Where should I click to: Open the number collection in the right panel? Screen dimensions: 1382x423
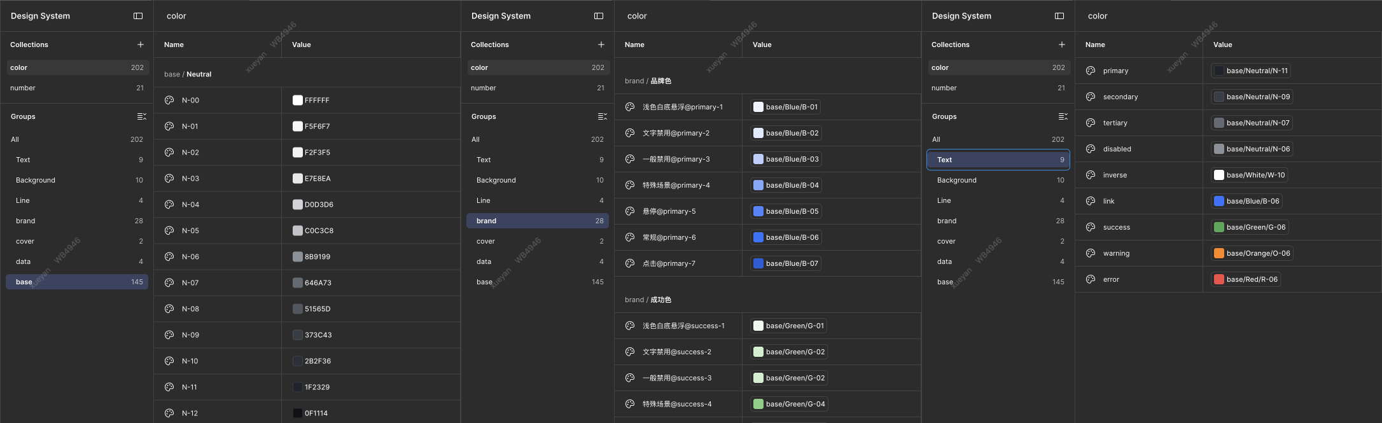pyautogui.click(x=998, y=88)
